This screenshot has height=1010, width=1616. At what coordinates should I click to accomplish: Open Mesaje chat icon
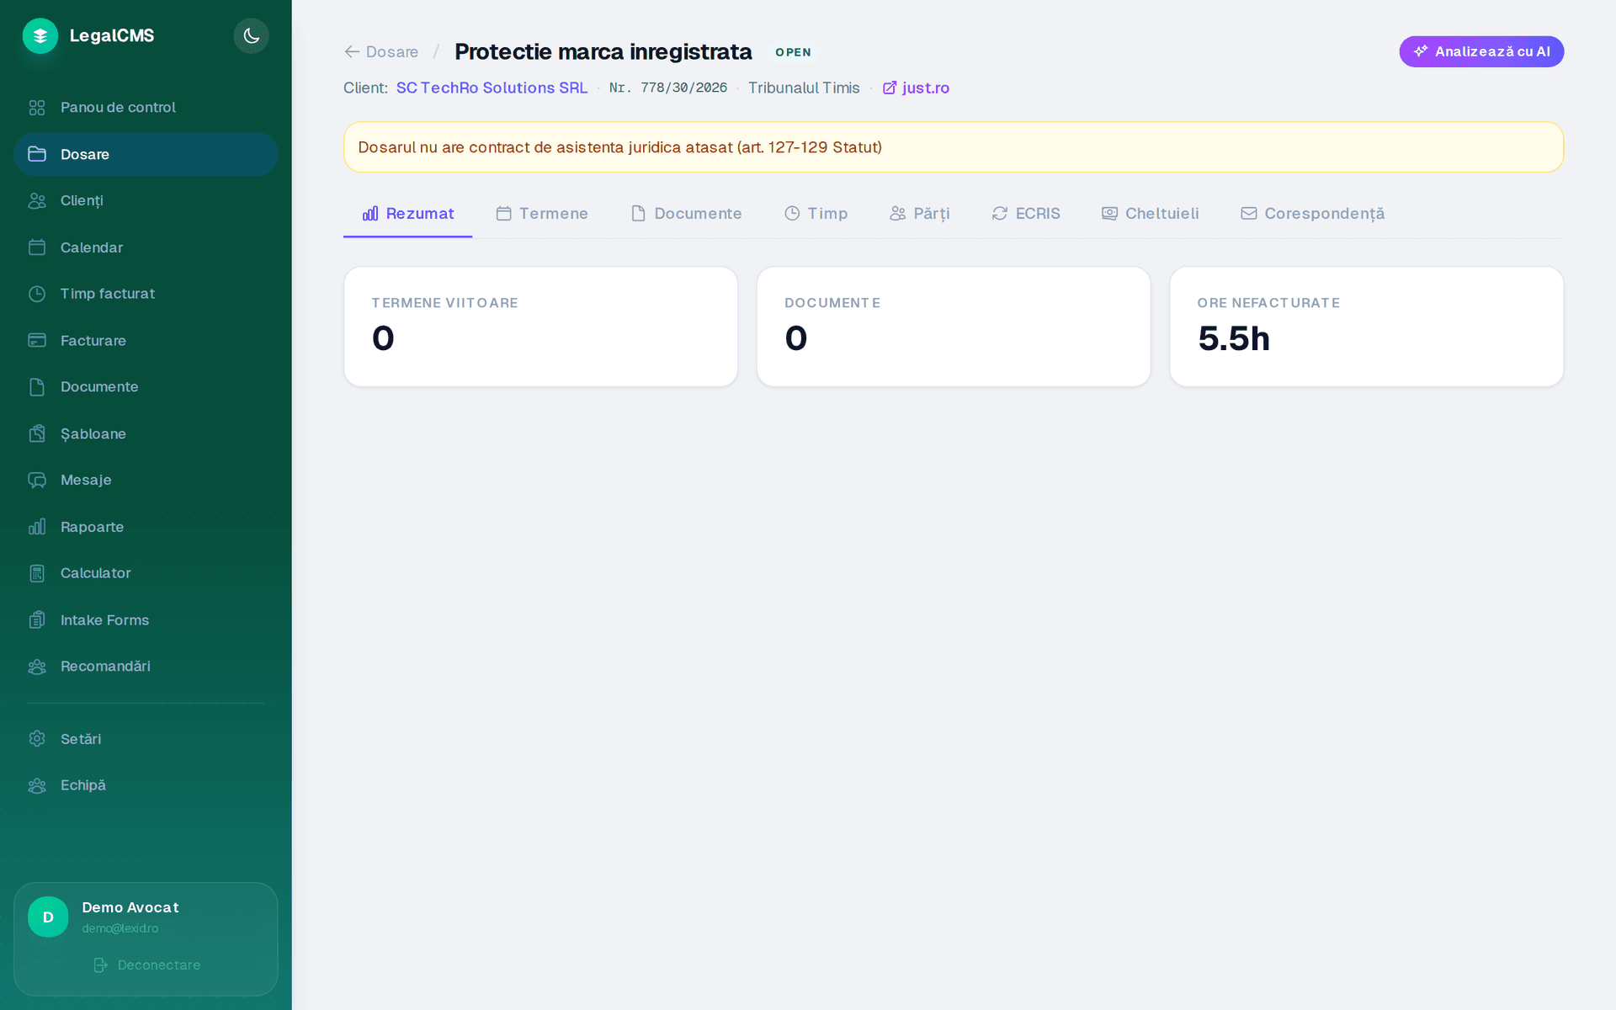(37, 480)
